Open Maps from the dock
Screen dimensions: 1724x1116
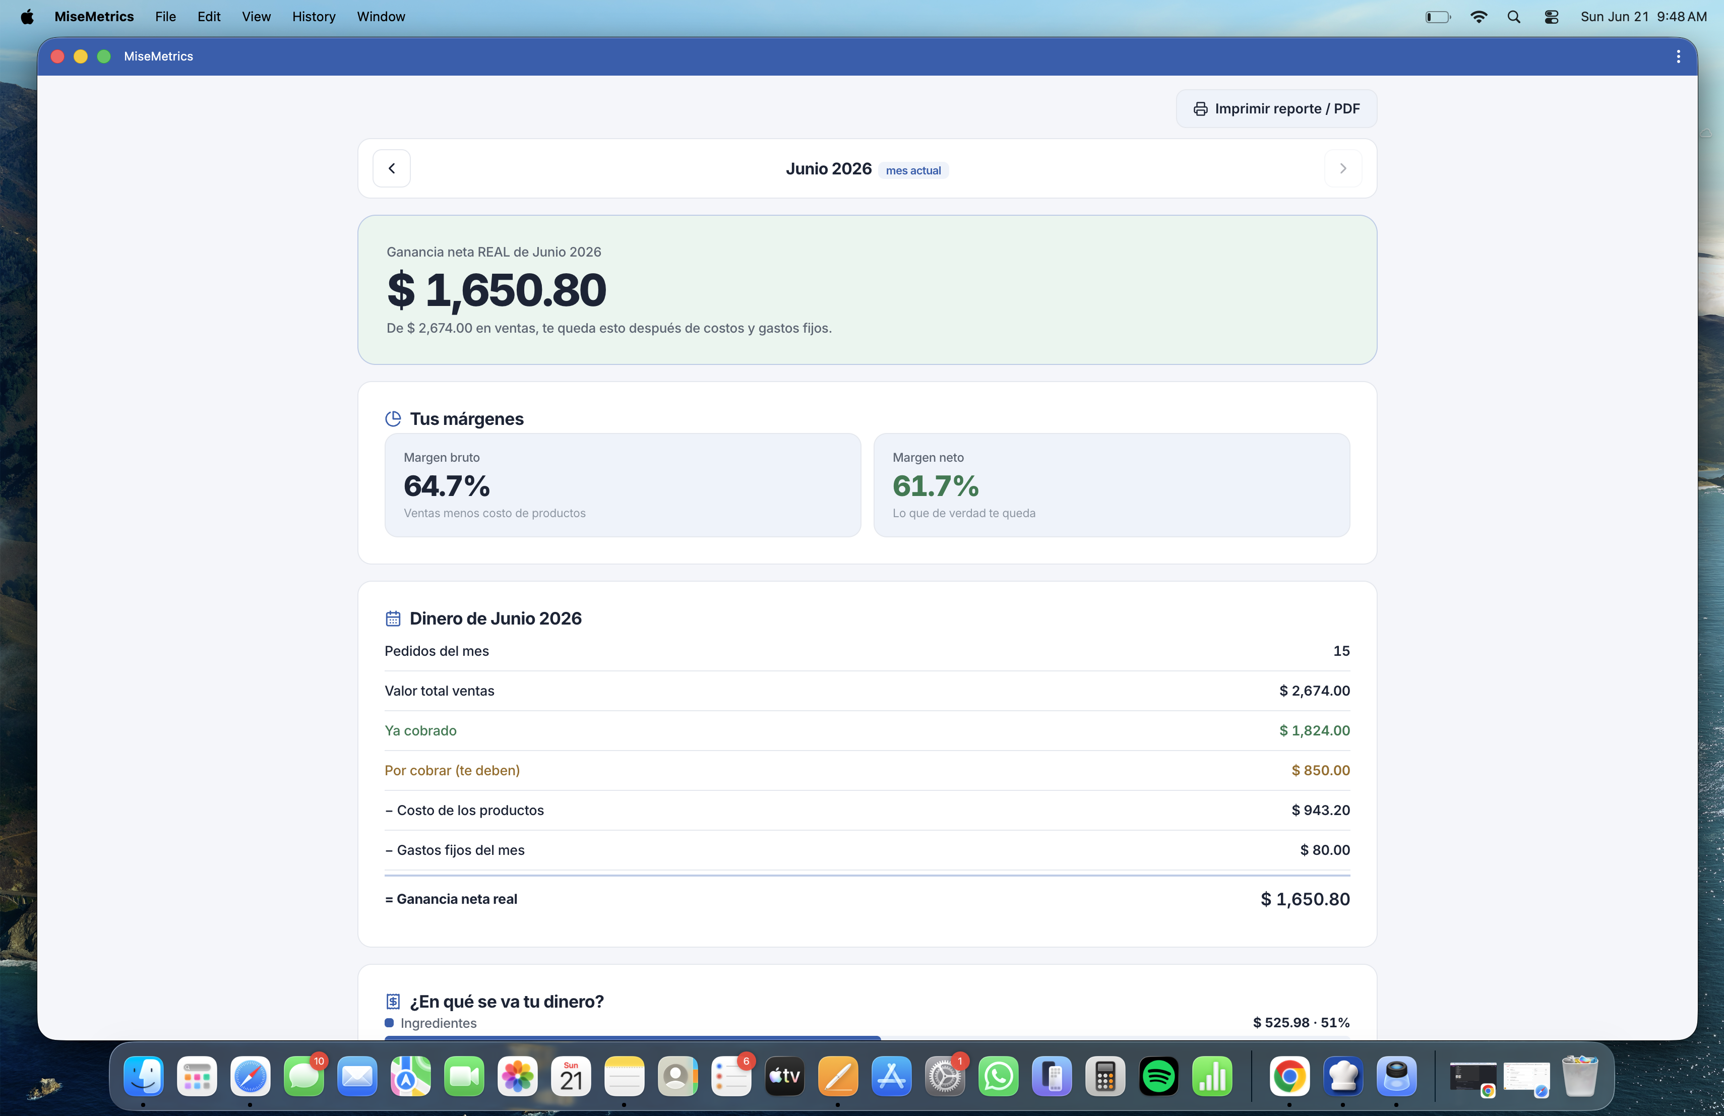(x=411, y=1076)
